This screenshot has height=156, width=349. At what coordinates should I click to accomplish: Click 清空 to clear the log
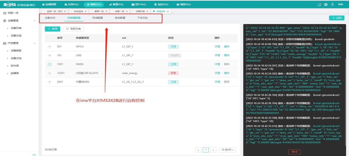coord(295,152)
